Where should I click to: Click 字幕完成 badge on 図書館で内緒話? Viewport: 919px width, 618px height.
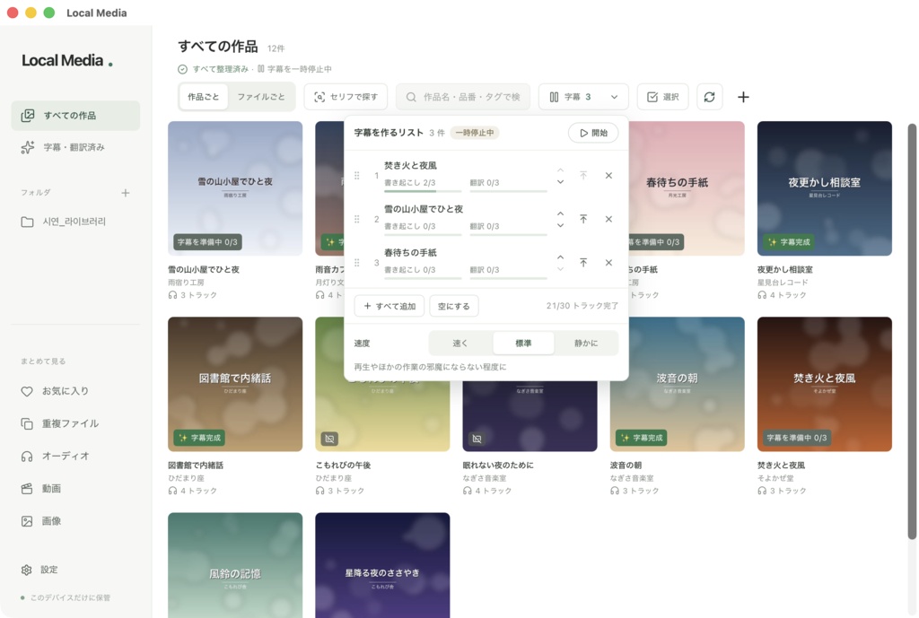tap(200, 438)
